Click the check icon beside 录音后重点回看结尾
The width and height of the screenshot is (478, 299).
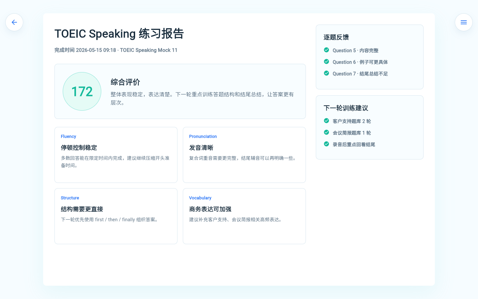(326, 144)
